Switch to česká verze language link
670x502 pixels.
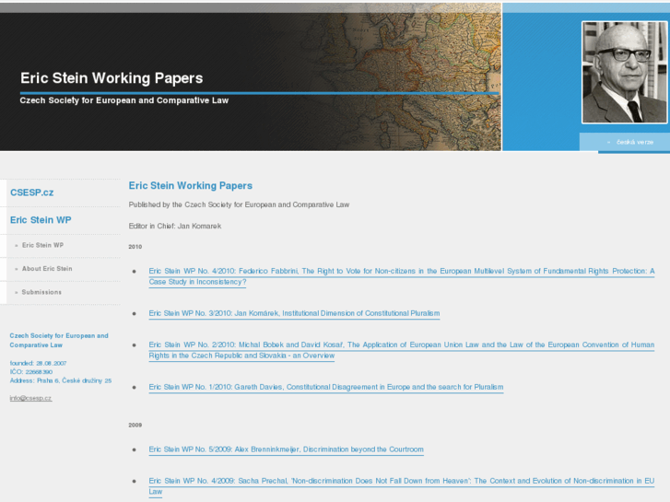(x=635, y=142)
